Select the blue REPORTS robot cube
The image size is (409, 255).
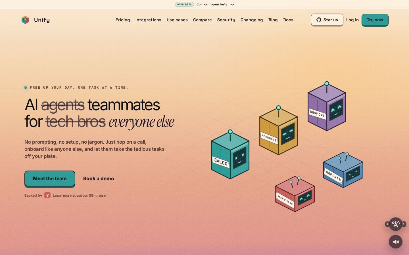343,170
